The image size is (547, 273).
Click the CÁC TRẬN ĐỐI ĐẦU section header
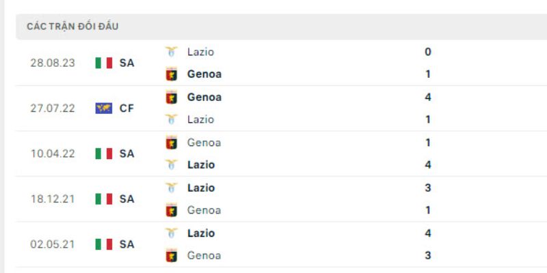[x=72, y=27]
